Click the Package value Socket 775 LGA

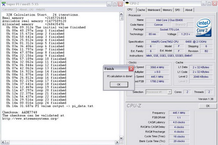coord(169,29)
